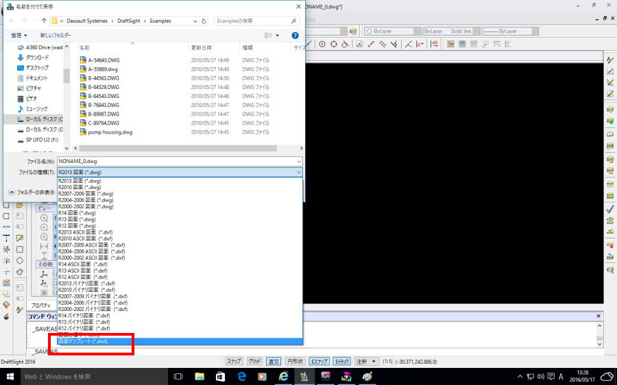The height and width of the screenshot is (385, 617).
Task: Click the explode bomb icon in left toolbar
Action: click(6, 316)
